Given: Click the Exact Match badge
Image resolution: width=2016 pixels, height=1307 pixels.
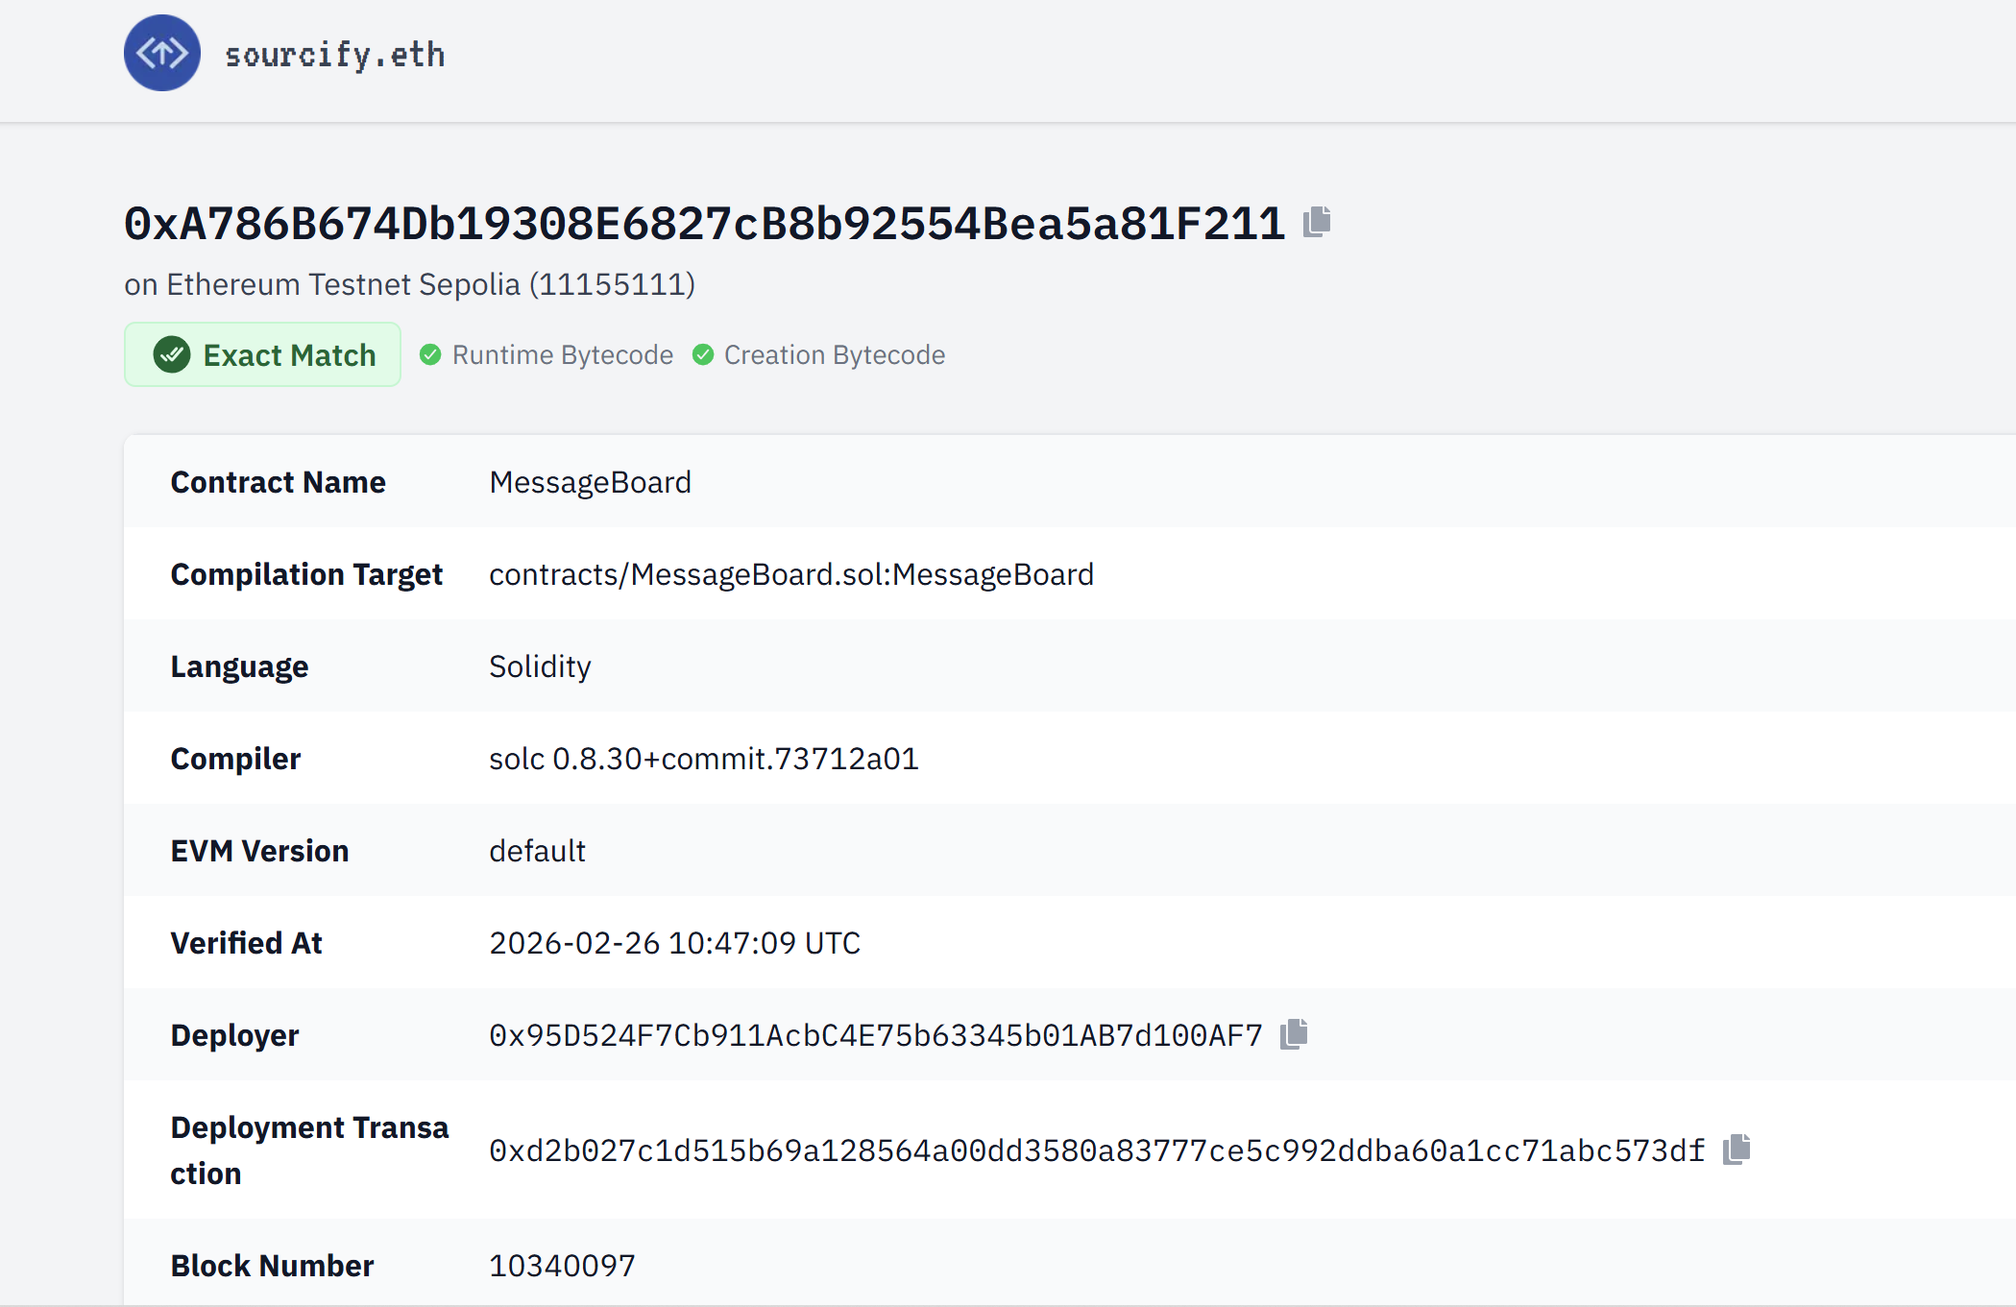Looking at the screenshot, I should pos(262,355).
